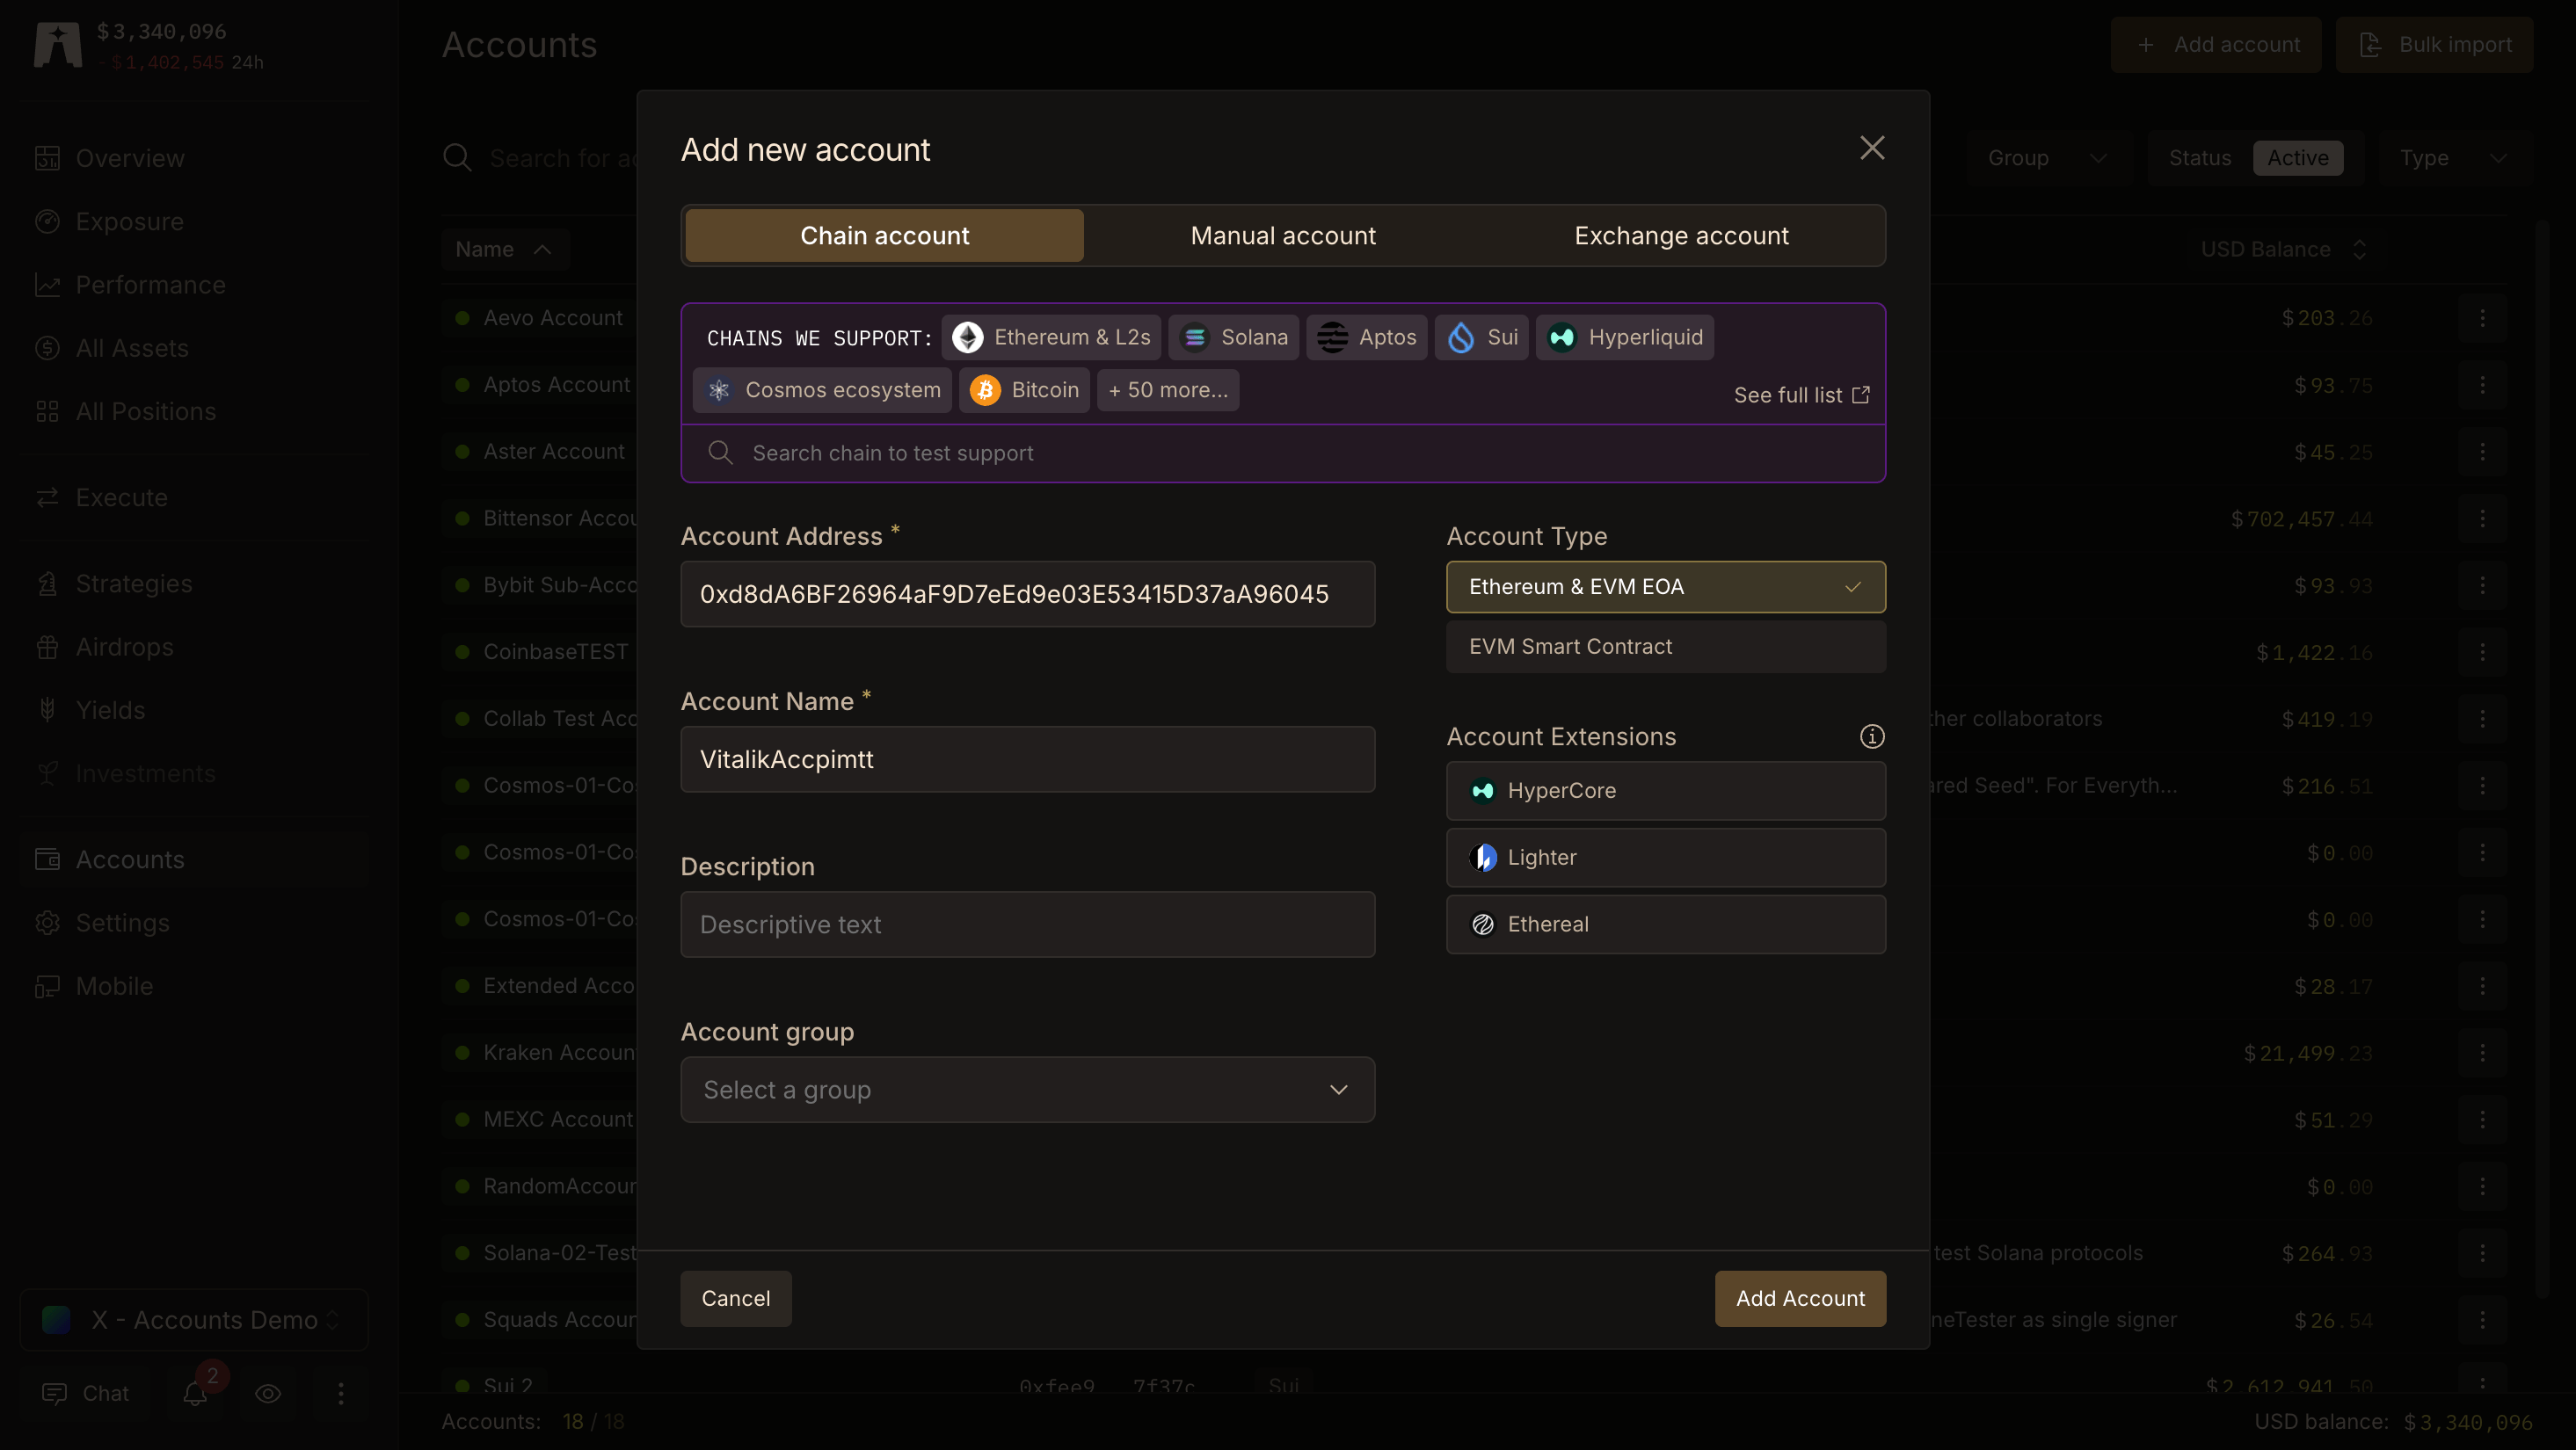Click the Add Account submit button
The image size is (2576, 1450).
coord(1800,1298)
